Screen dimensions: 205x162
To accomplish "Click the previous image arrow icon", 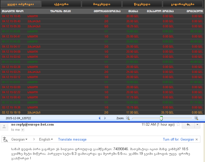I will (x=99, y=118).
